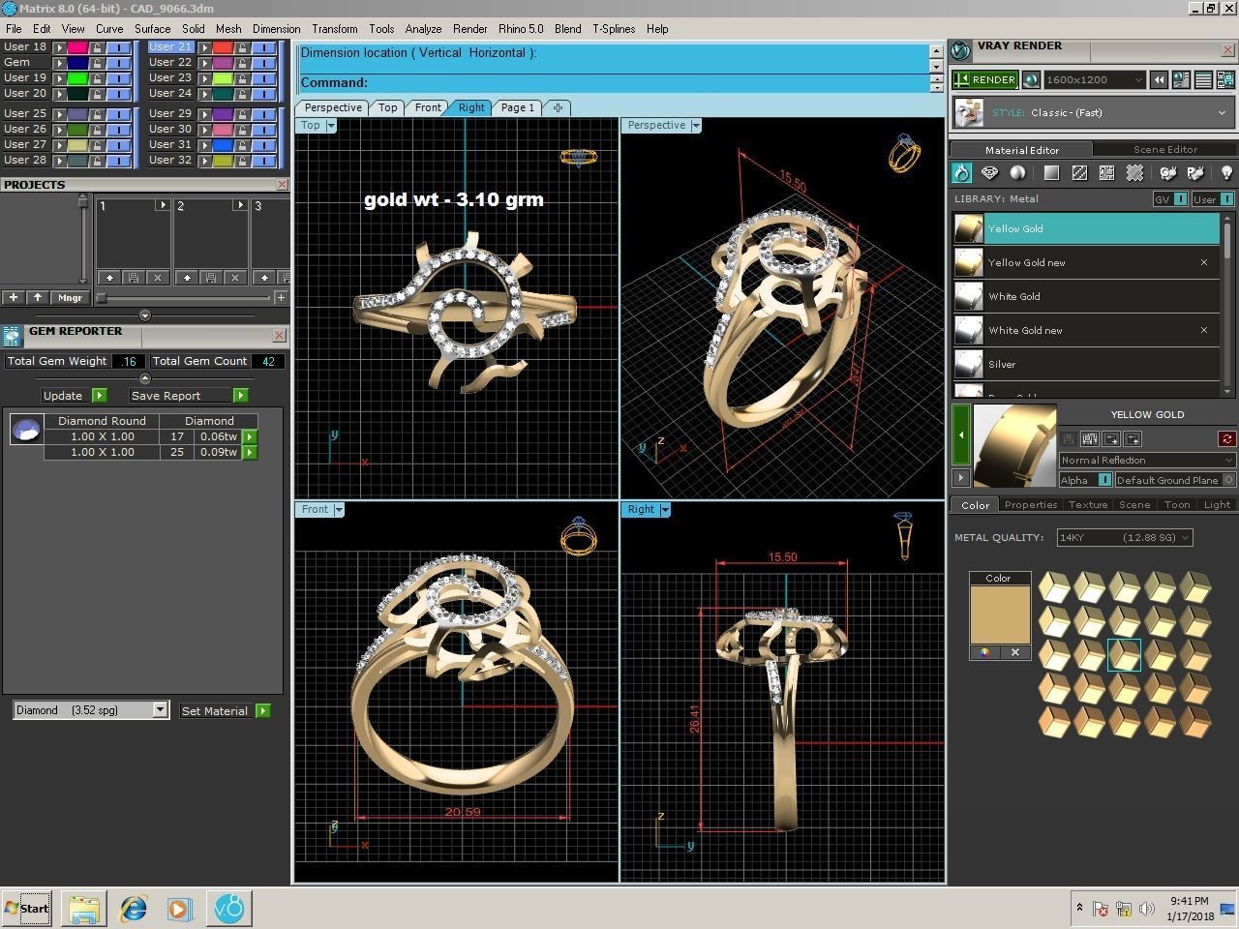Open the Analyze menu
This screenshot has height=929, width=1239.
(423, 29)
